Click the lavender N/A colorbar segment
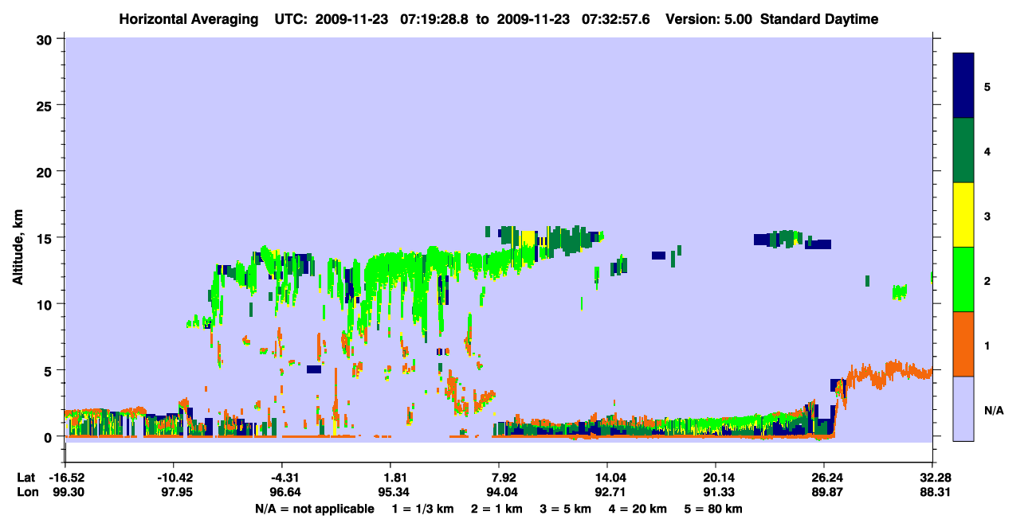This screenshot has height=531, width=1036. tap(963, 408)
